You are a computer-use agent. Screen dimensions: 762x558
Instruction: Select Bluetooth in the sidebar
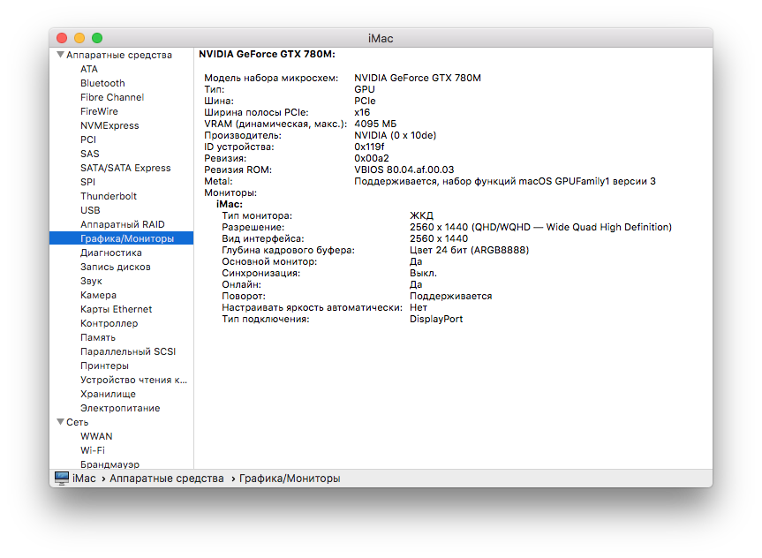(x=102, y=83)
